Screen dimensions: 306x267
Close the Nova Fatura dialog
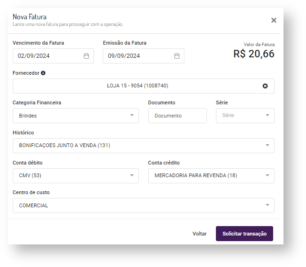(x=274, y=20)
